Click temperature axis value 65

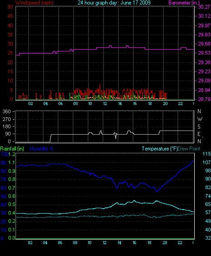point(208,204)
